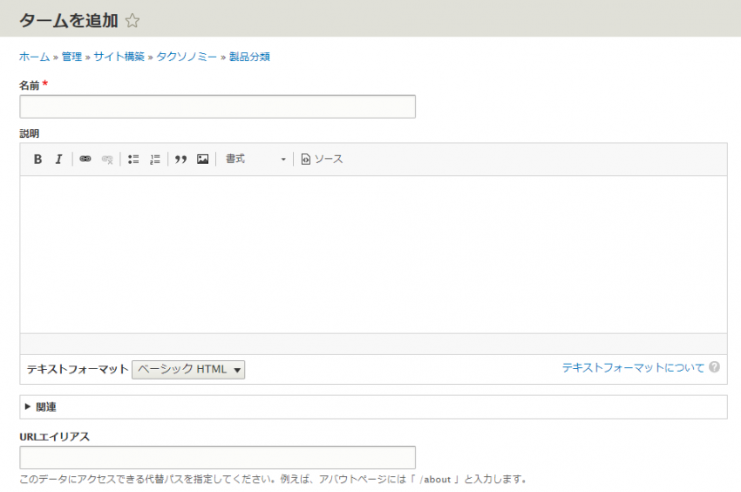Open the タクソノミー breadcrumb link

[187, 57]
